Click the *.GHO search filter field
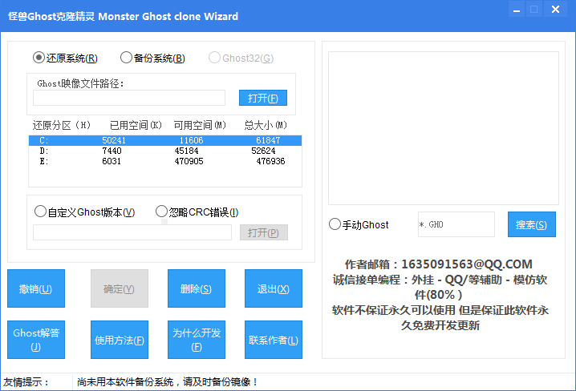The height and width of the screenshot is (391, 576). click(456, 224)
